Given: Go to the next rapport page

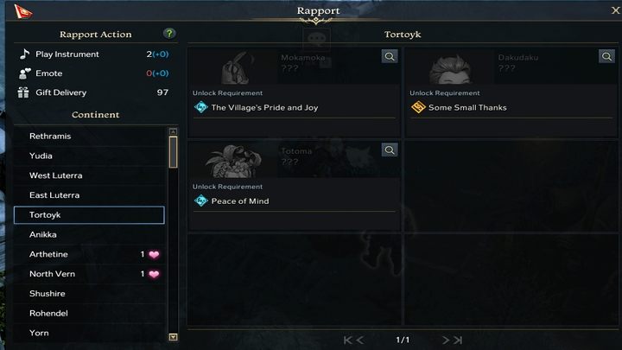Looking at the screenshot, I should tap(447, 340).
